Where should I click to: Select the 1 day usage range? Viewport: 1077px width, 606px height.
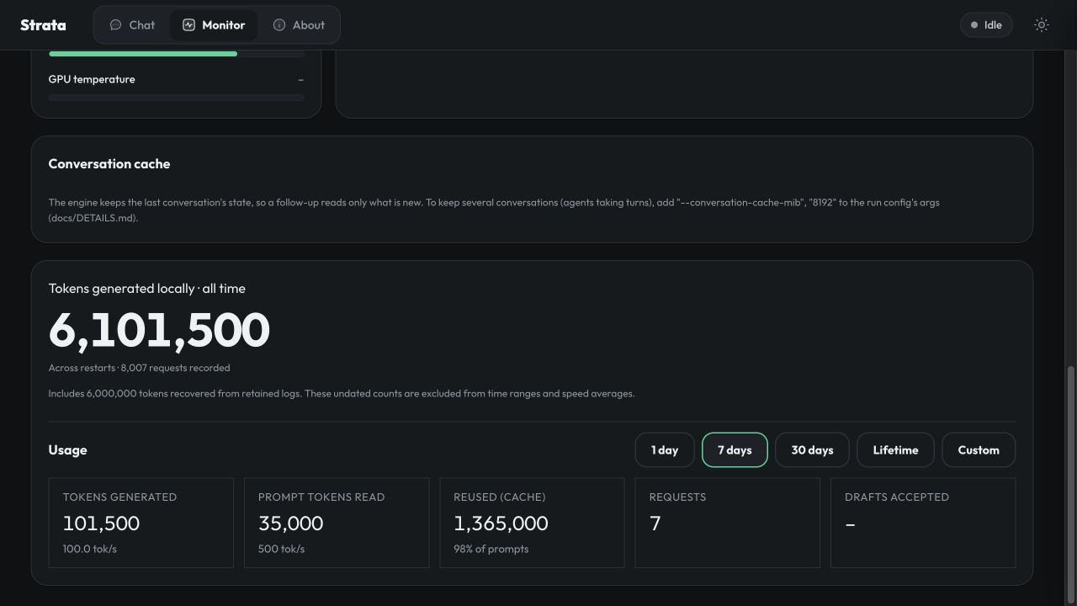pos(665,450)
